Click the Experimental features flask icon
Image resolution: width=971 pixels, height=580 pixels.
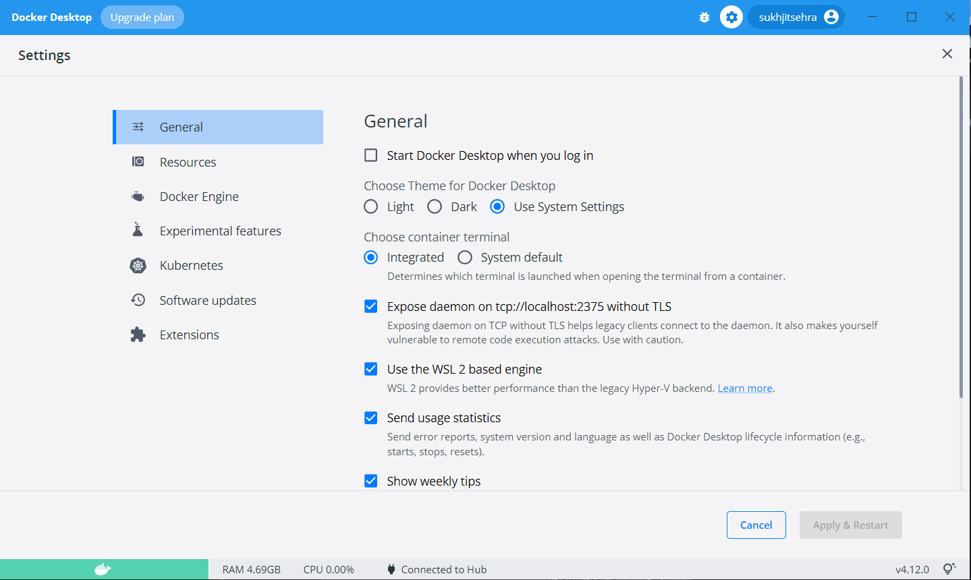coord(138,230)
